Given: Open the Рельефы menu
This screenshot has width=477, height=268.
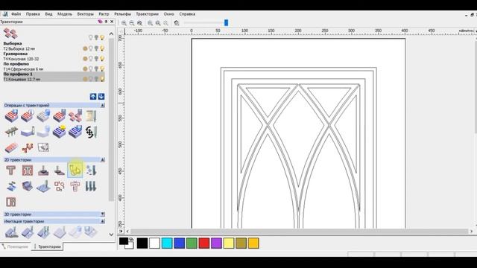Looking at the screenshot, I should point(122,14).
